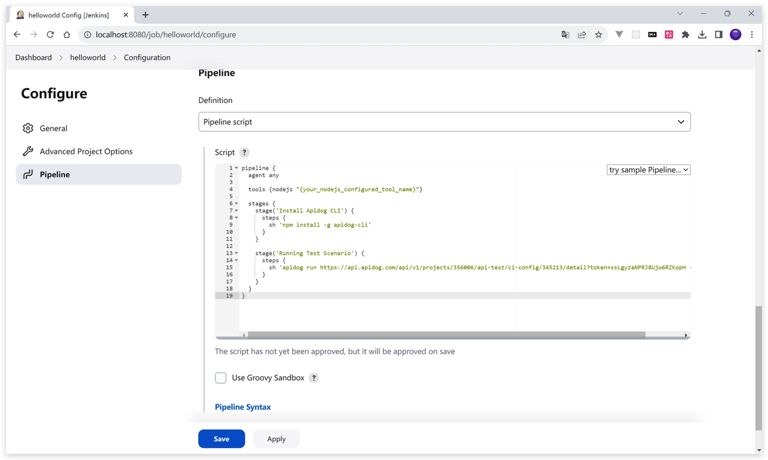Open the browser extensions puzzle icon

point(685,35)
